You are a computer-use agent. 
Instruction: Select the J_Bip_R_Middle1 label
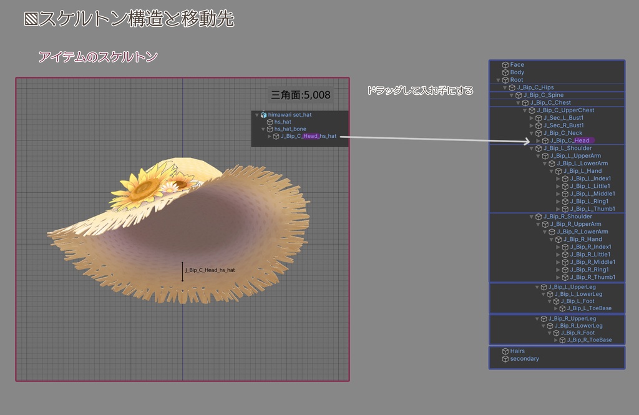click(593, 262)
